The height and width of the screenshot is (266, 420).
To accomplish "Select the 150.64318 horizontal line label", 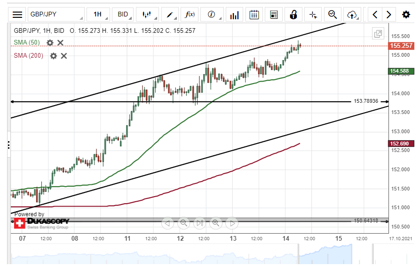I will coord(366,220).
